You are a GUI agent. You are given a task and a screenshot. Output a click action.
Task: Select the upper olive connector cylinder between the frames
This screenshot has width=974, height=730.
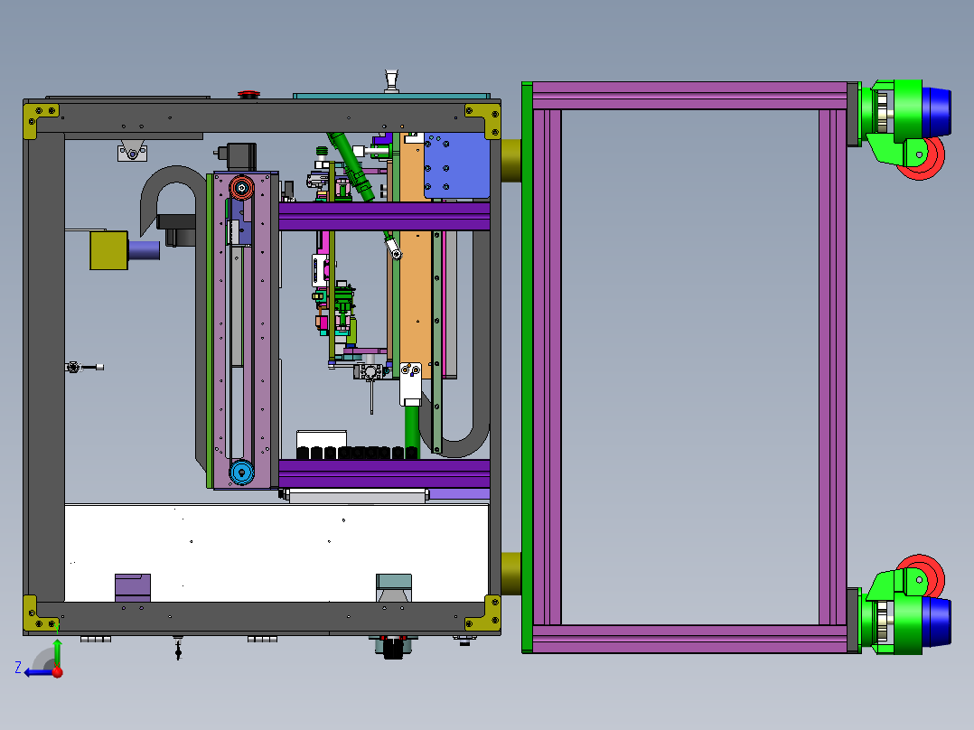pyautogui.click(x=511, y=160)
